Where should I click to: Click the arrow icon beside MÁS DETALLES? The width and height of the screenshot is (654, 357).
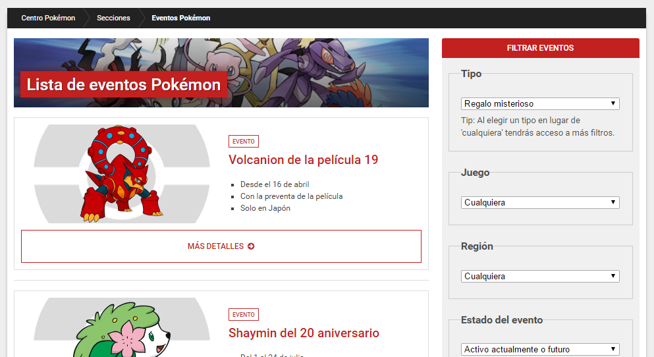pyautogui.click(x=251, y=246)
